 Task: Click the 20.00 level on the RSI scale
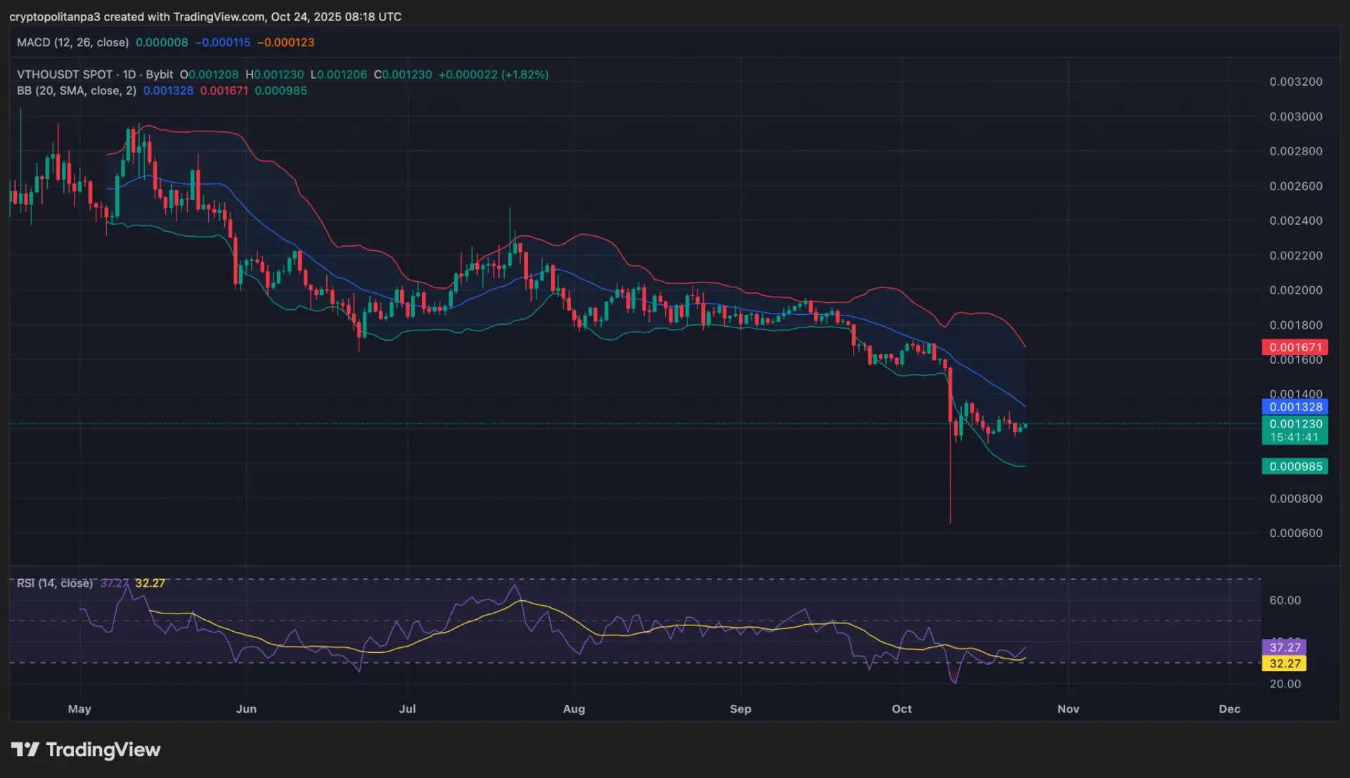coord(1286,682)
